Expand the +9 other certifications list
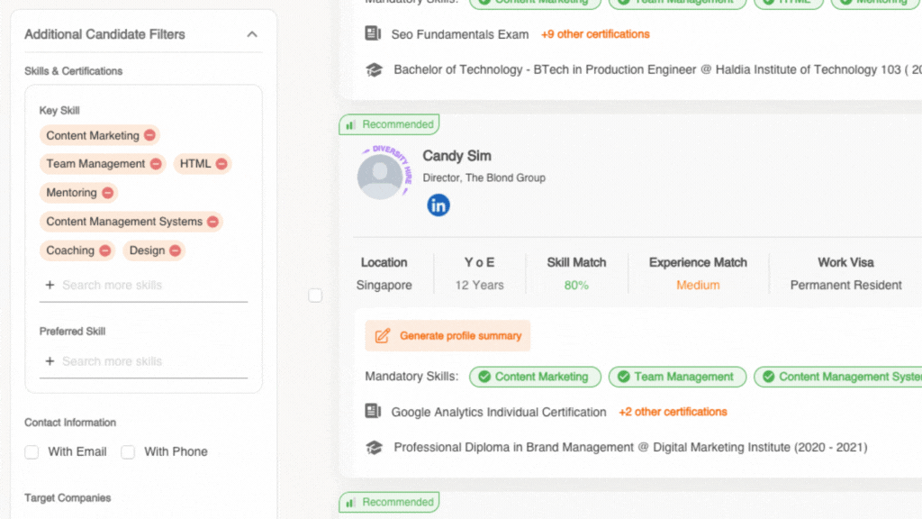 594,34
